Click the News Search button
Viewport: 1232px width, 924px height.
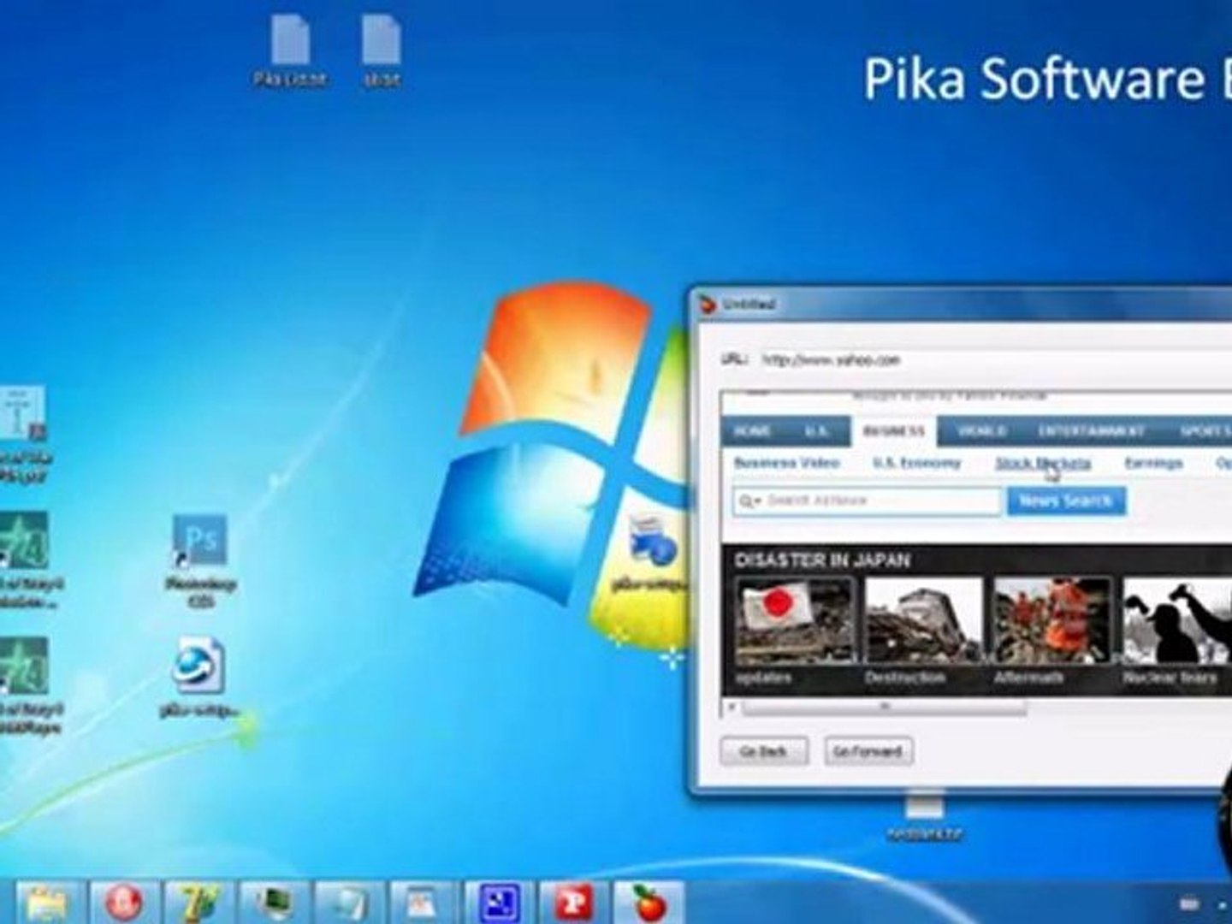point(1066,500)
